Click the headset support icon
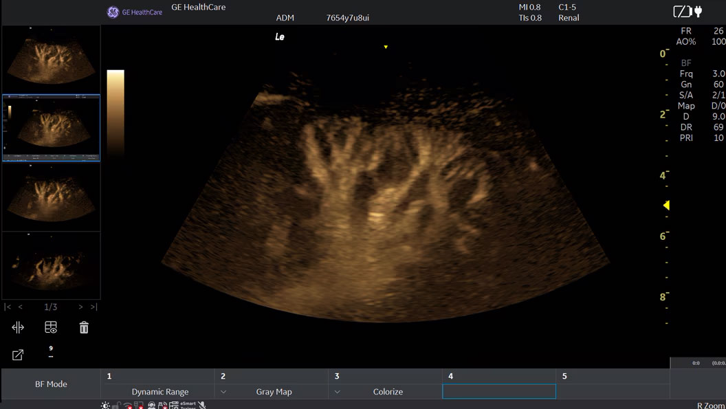Viewport: 726px width, 409px height. pos(151,406)
